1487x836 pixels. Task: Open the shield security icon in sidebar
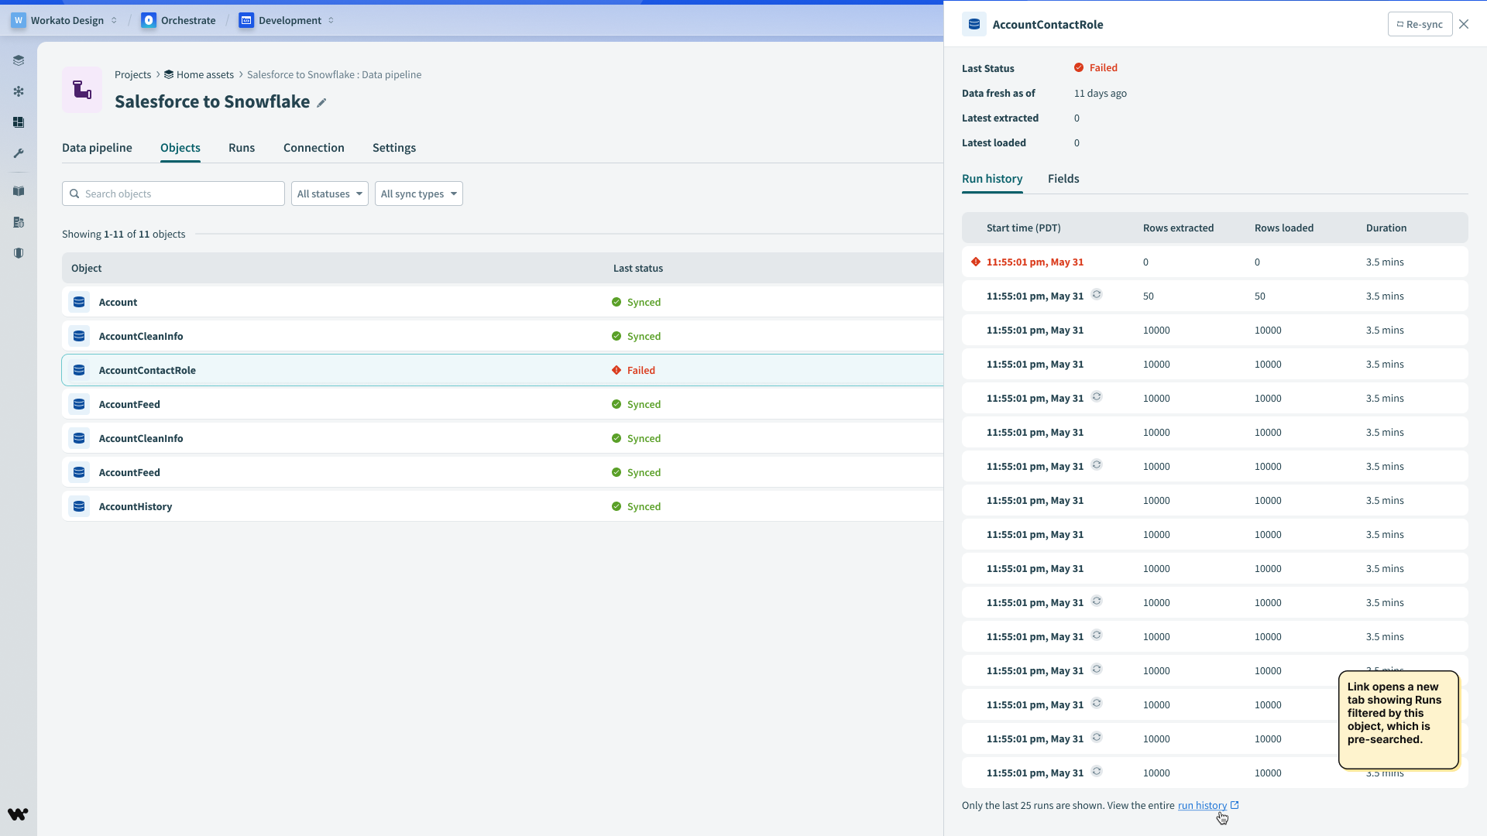(19, 253)
